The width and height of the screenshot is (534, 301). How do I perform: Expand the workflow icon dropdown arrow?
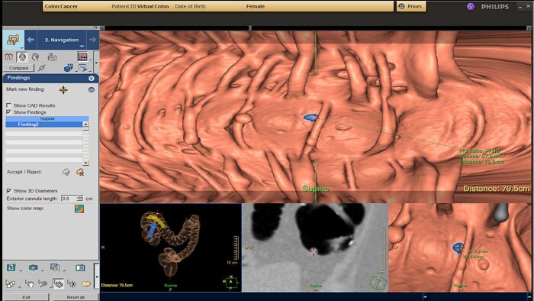[21, 47]
